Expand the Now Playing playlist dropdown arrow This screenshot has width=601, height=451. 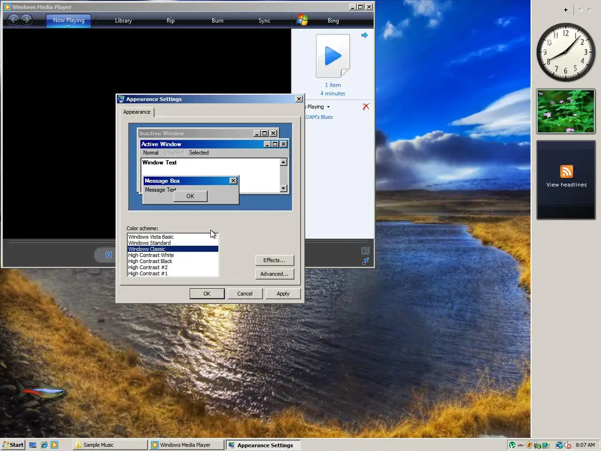click(x=328, y=107)
